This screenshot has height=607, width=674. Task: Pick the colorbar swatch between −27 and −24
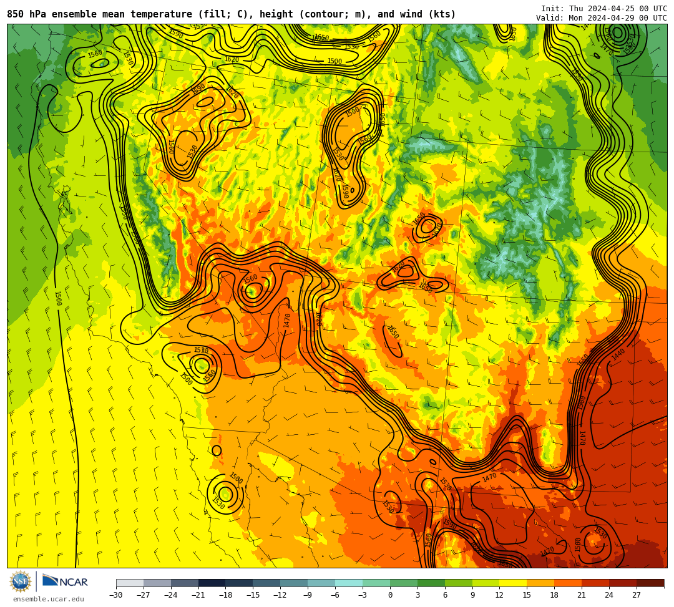[x=157, y=583]
